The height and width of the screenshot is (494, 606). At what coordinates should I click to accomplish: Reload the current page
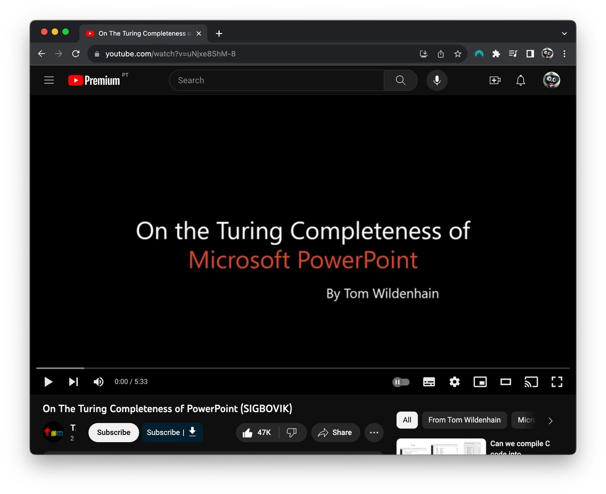pyautogui.click(x=76, y=53)
